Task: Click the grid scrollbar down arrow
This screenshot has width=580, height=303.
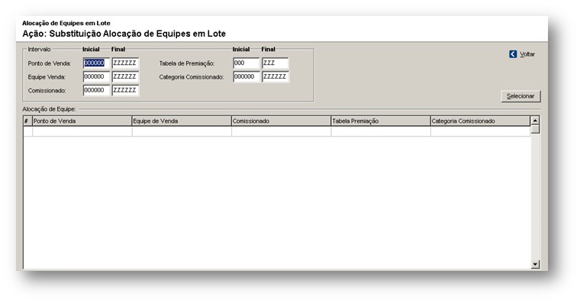Action: [x=535, y=264]
